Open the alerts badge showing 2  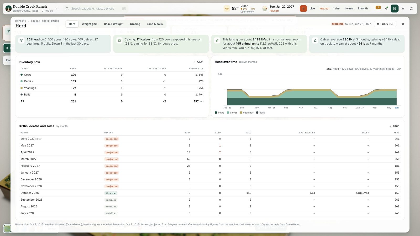[x=378, y=8]
